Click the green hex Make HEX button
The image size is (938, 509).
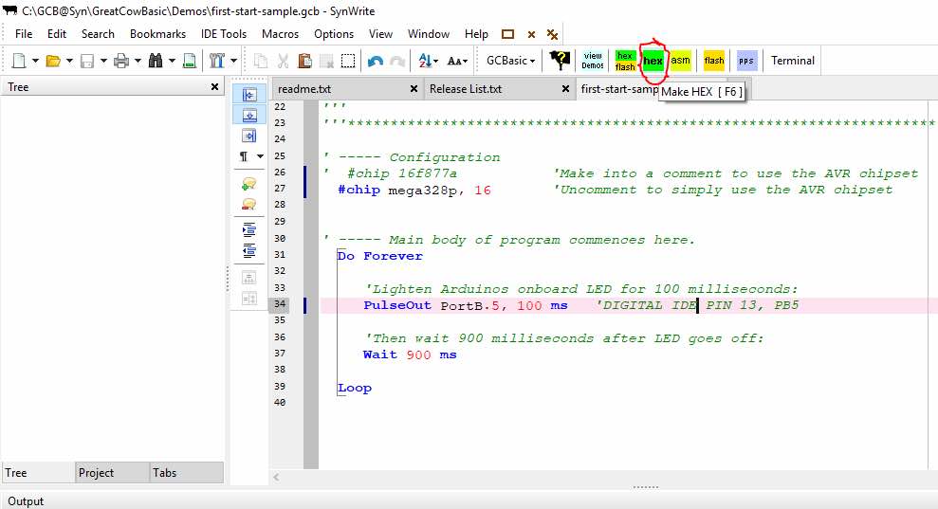coord(653,61)
